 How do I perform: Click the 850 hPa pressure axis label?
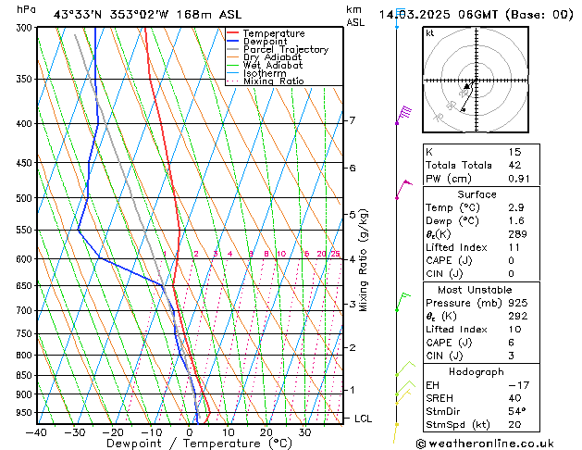[x=24, y=375]
